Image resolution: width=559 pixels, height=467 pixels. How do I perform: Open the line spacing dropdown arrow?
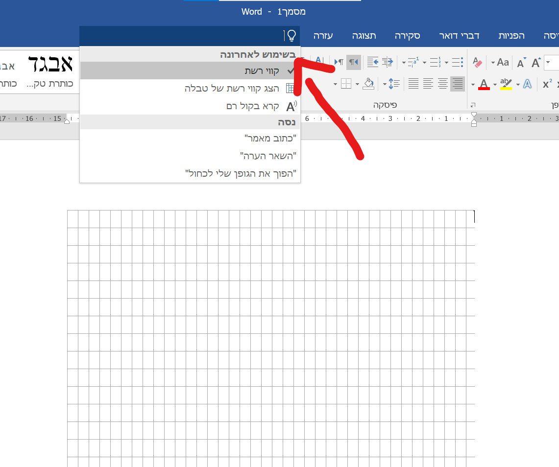click(x=385, y=84)
